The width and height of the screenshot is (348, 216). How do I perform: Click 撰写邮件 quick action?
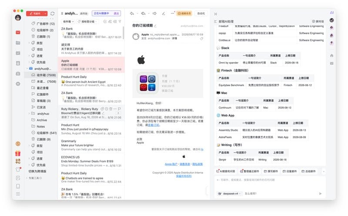pyautogui.click(x=271, y=171)
